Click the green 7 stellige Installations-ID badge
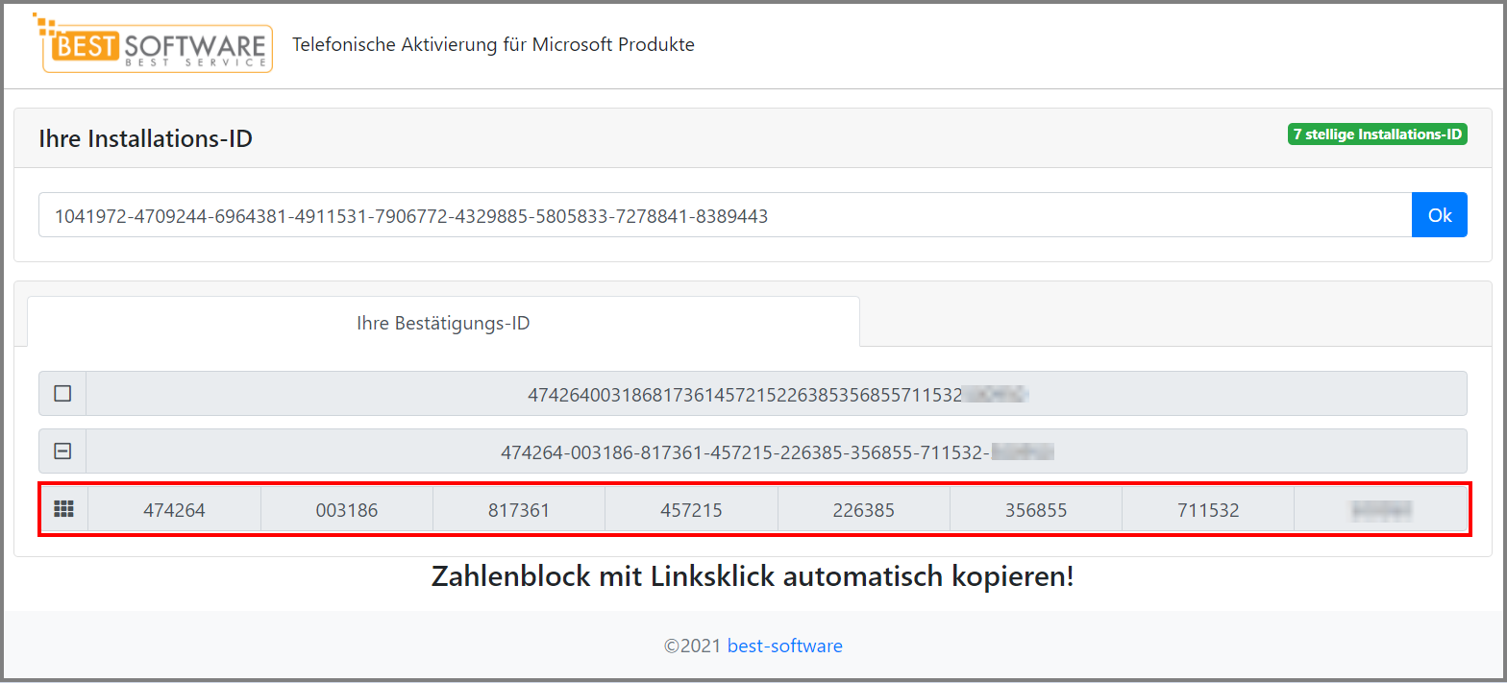The image size is (1507, 683). click(1376, 134)
